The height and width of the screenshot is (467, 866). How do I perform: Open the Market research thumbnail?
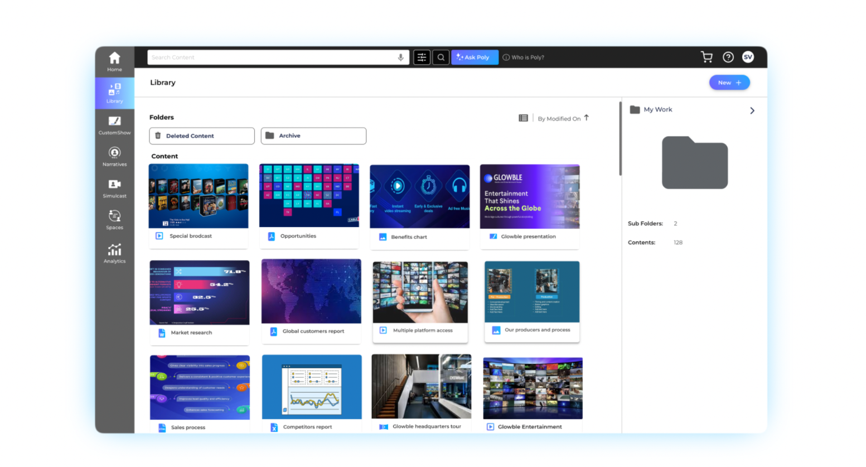[x=200, y=292]
